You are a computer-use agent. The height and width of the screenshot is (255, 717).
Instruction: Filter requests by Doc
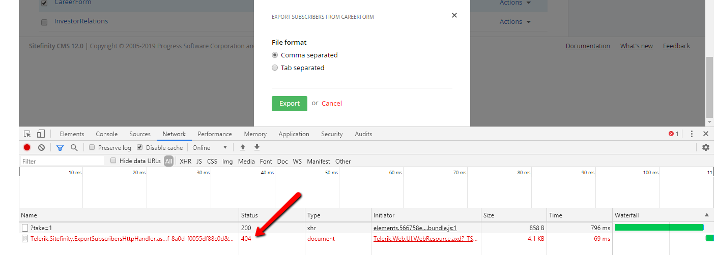click(282, 161)
